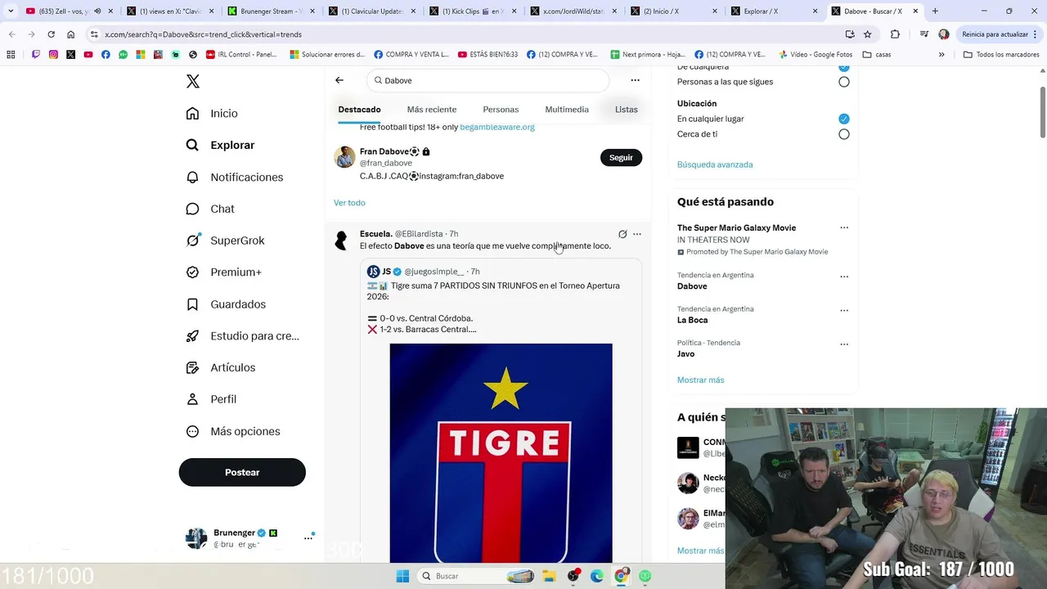Viewport: 1047px width, 589px height.
Task: Go back with the search arrow
Action: point(339,80)
